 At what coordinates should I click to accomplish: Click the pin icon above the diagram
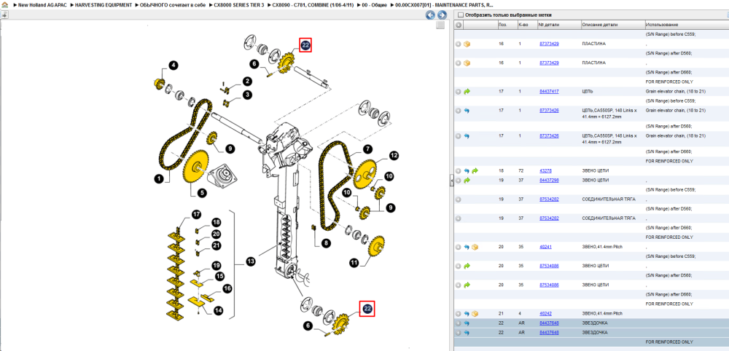click(x=4, y=15)
